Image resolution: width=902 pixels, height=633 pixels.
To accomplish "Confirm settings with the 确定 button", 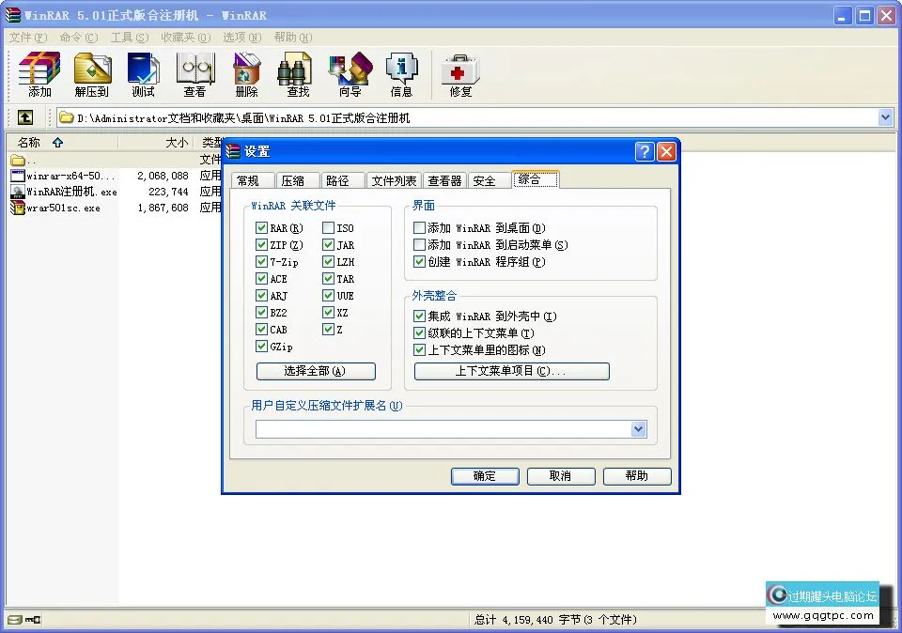I will (x=485, y=476).
